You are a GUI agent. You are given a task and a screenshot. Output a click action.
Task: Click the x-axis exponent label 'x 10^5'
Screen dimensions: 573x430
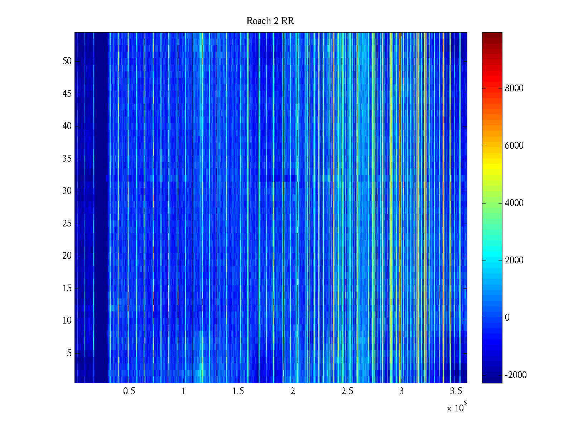click(x=457, y=407)
